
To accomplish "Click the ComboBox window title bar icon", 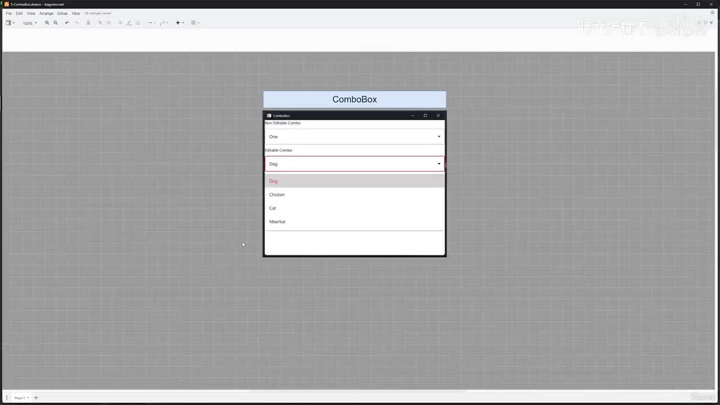I will pos(269,116).
